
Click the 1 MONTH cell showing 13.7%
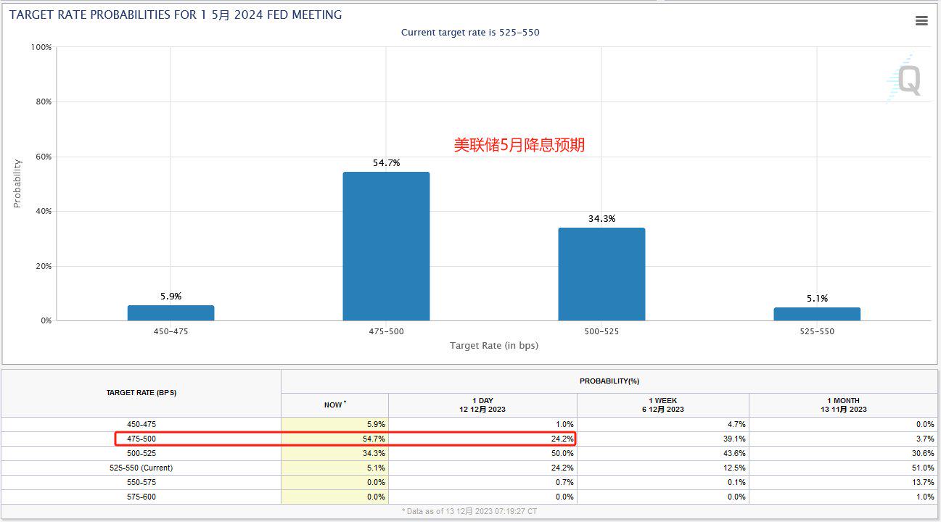[x=843, y=482]
